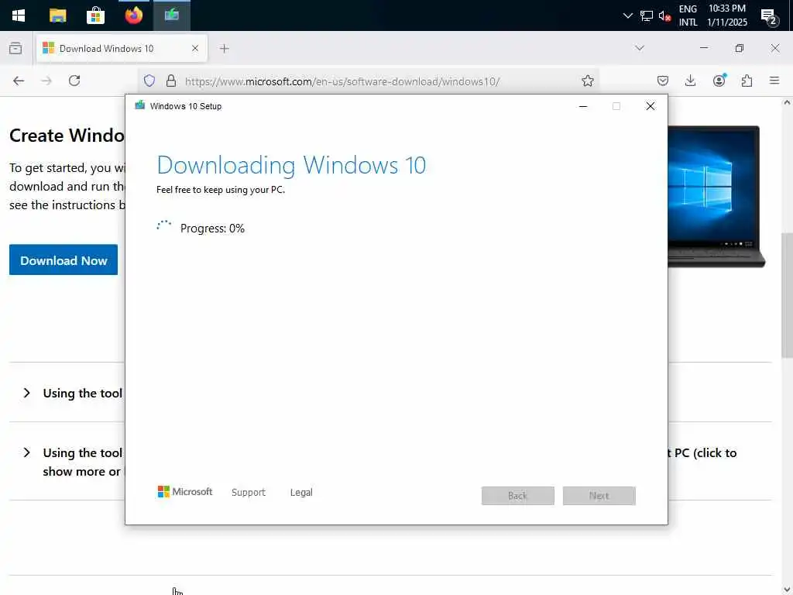View site security padlock information
Screen dimensions: 793x595
coord(171,81)
